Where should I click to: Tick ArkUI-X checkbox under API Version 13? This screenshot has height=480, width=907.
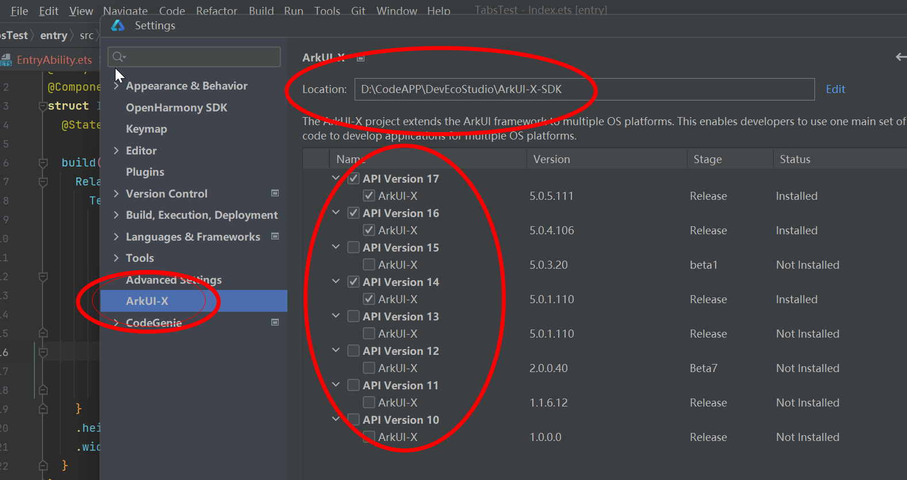pos(369,334)
